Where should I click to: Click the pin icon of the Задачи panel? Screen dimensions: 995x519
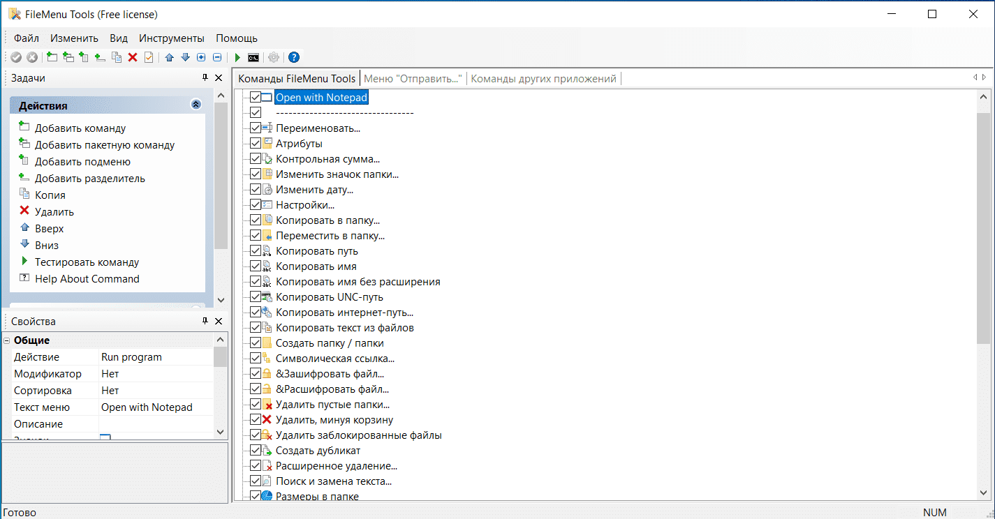205,78
